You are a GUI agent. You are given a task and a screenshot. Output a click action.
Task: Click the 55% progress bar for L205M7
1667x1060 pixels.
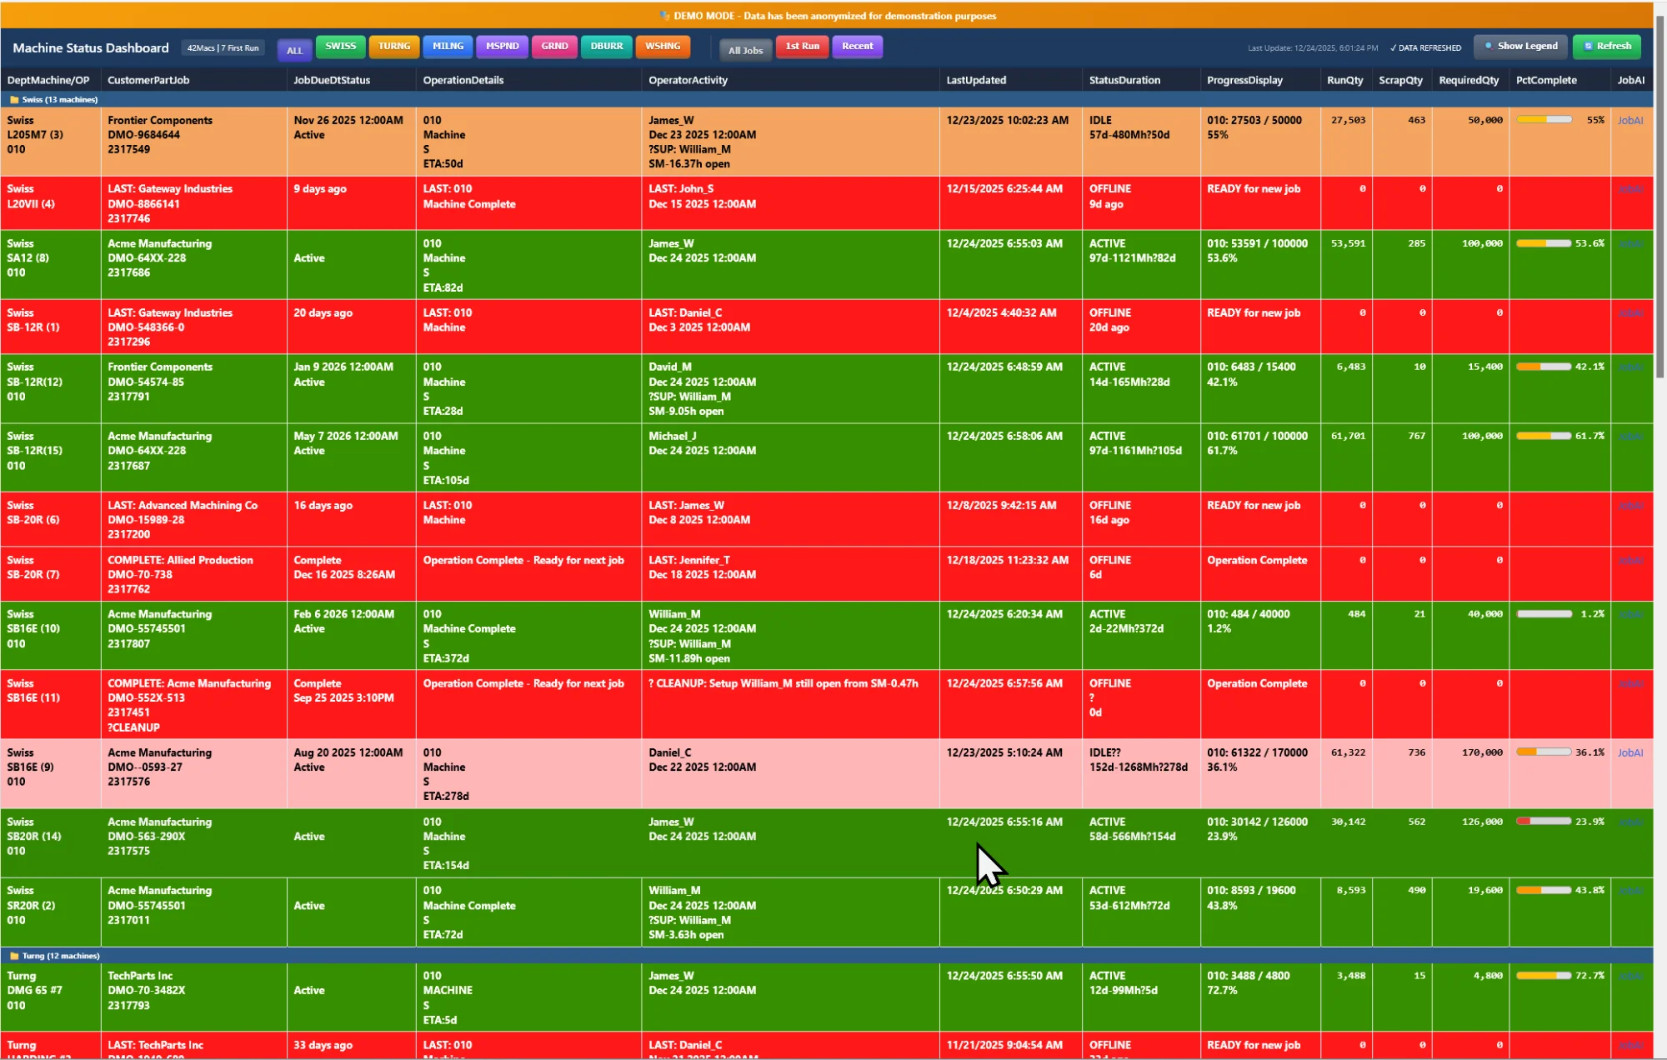[1544, 119]
